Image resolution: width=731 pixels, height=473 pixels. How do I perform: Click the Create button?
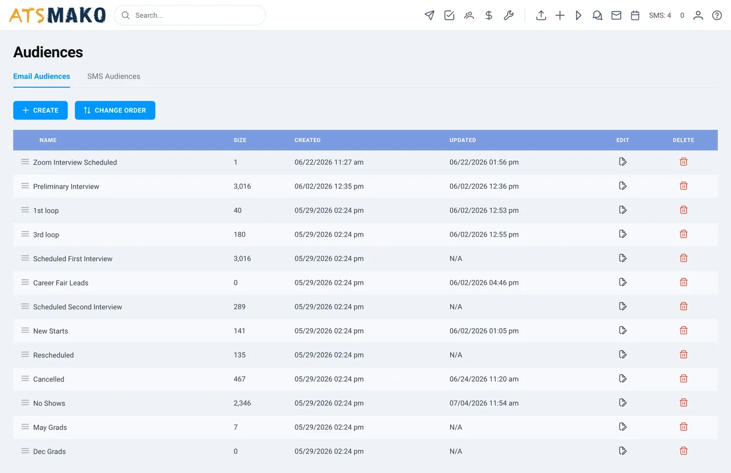40,110
